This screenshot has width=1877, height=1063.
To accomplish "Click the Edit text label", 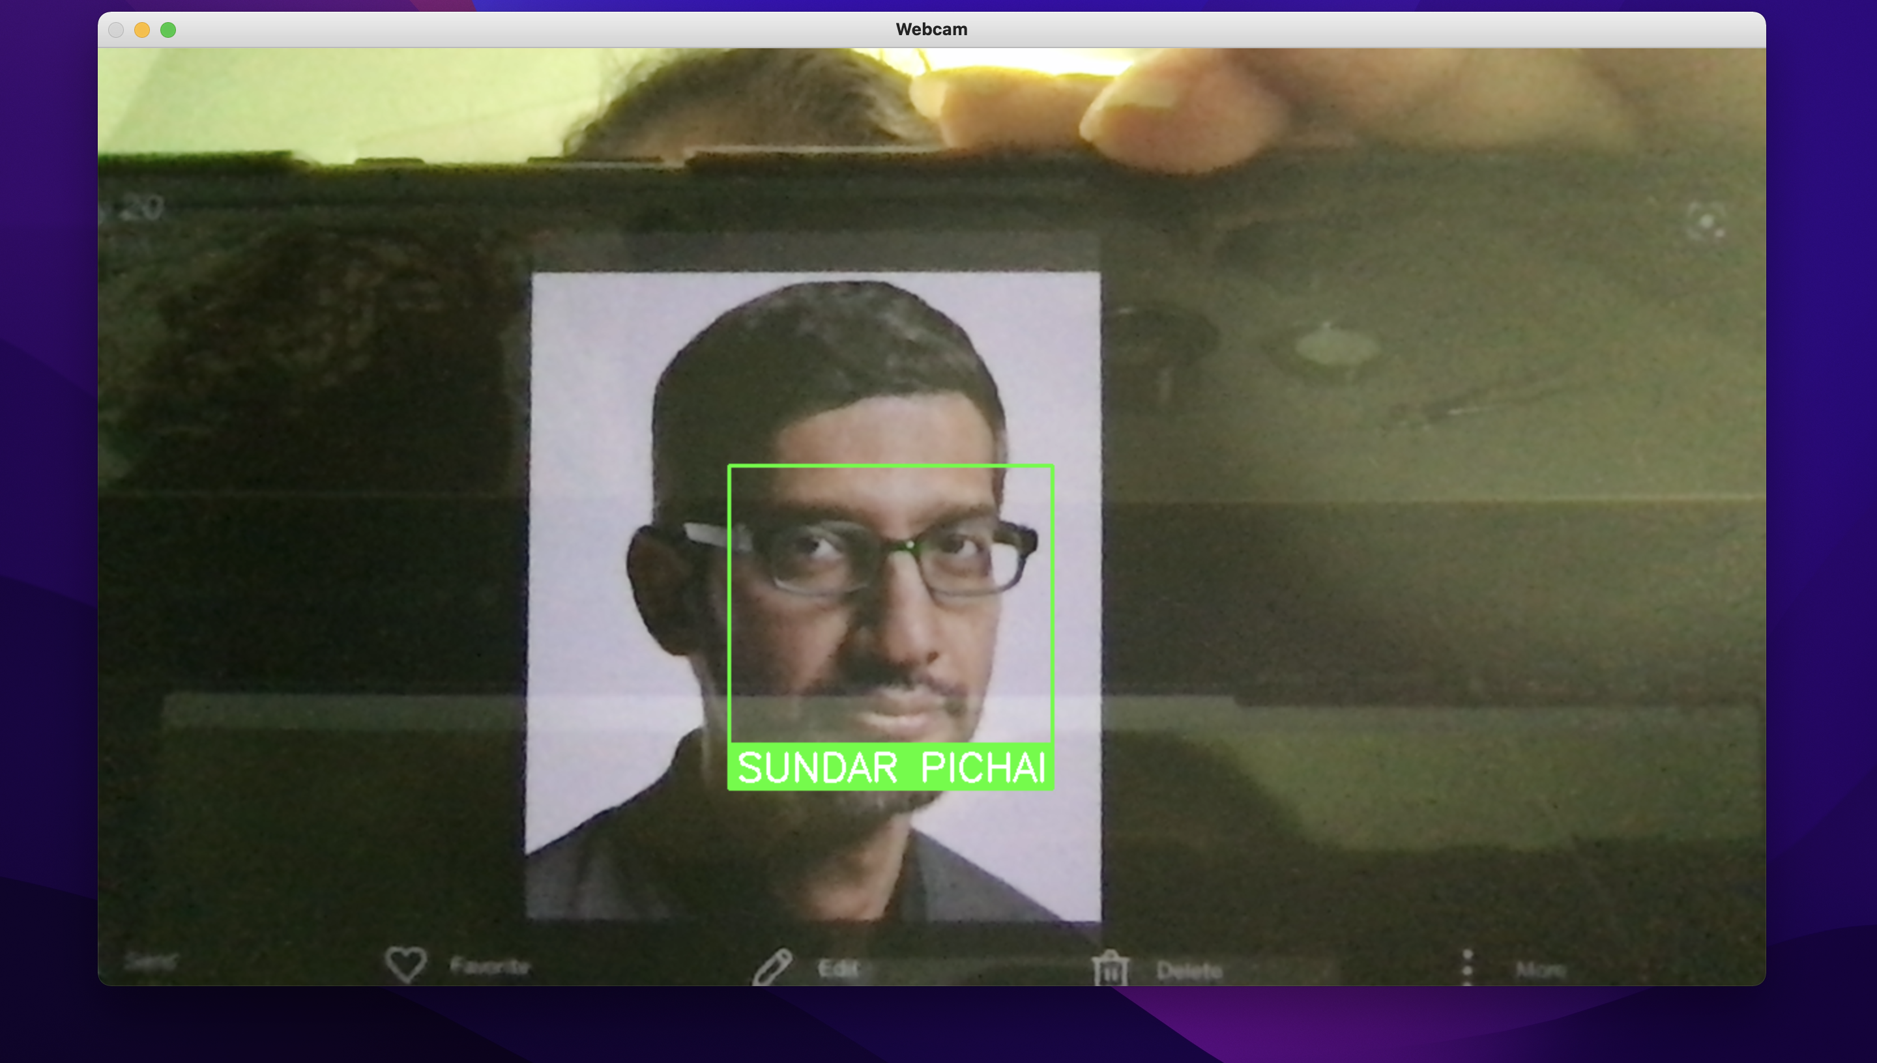I will [x=837, y=969].
